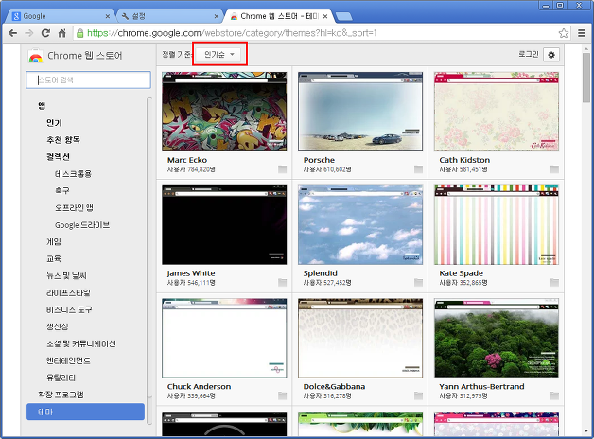This screenshot has width=594, height=439.
Task: Open a new tab button
Action: point(344,16)
